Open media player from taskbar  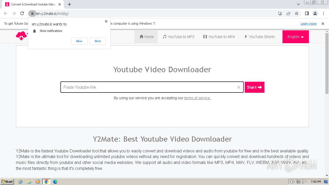(38, 182)
